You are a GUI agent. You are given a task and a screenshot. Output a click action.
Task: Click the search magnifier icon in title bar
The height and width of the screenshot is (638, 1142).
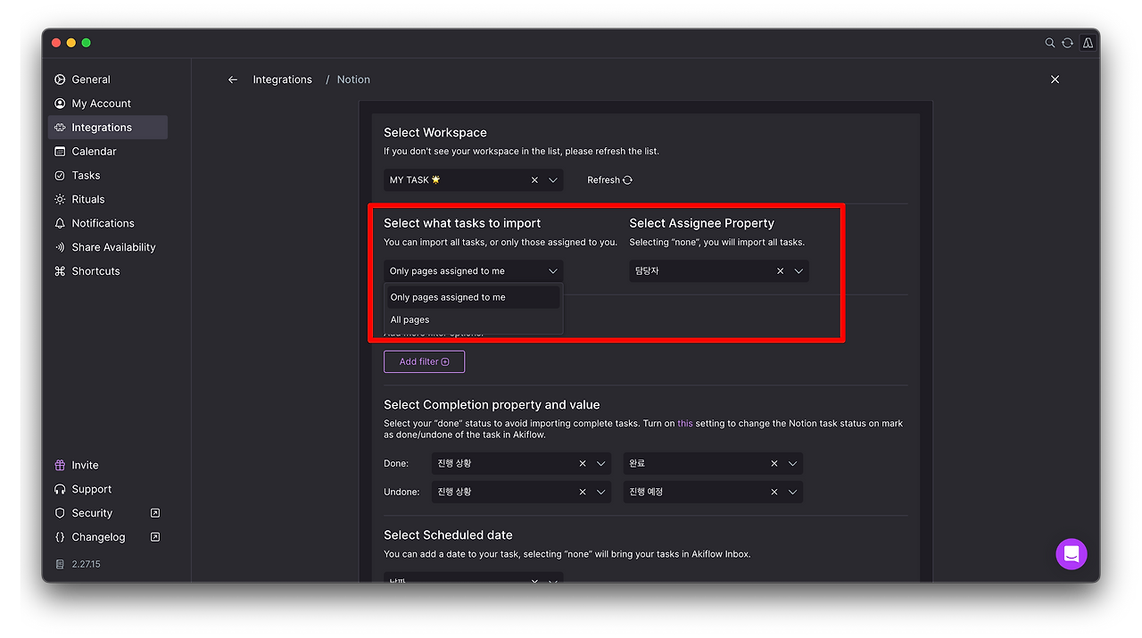(1050, 43)
